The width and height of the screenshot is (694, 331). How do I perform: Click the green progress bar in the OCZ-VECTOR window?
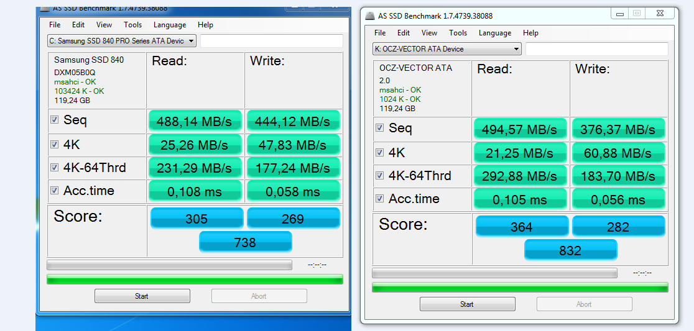coord(520,288)
